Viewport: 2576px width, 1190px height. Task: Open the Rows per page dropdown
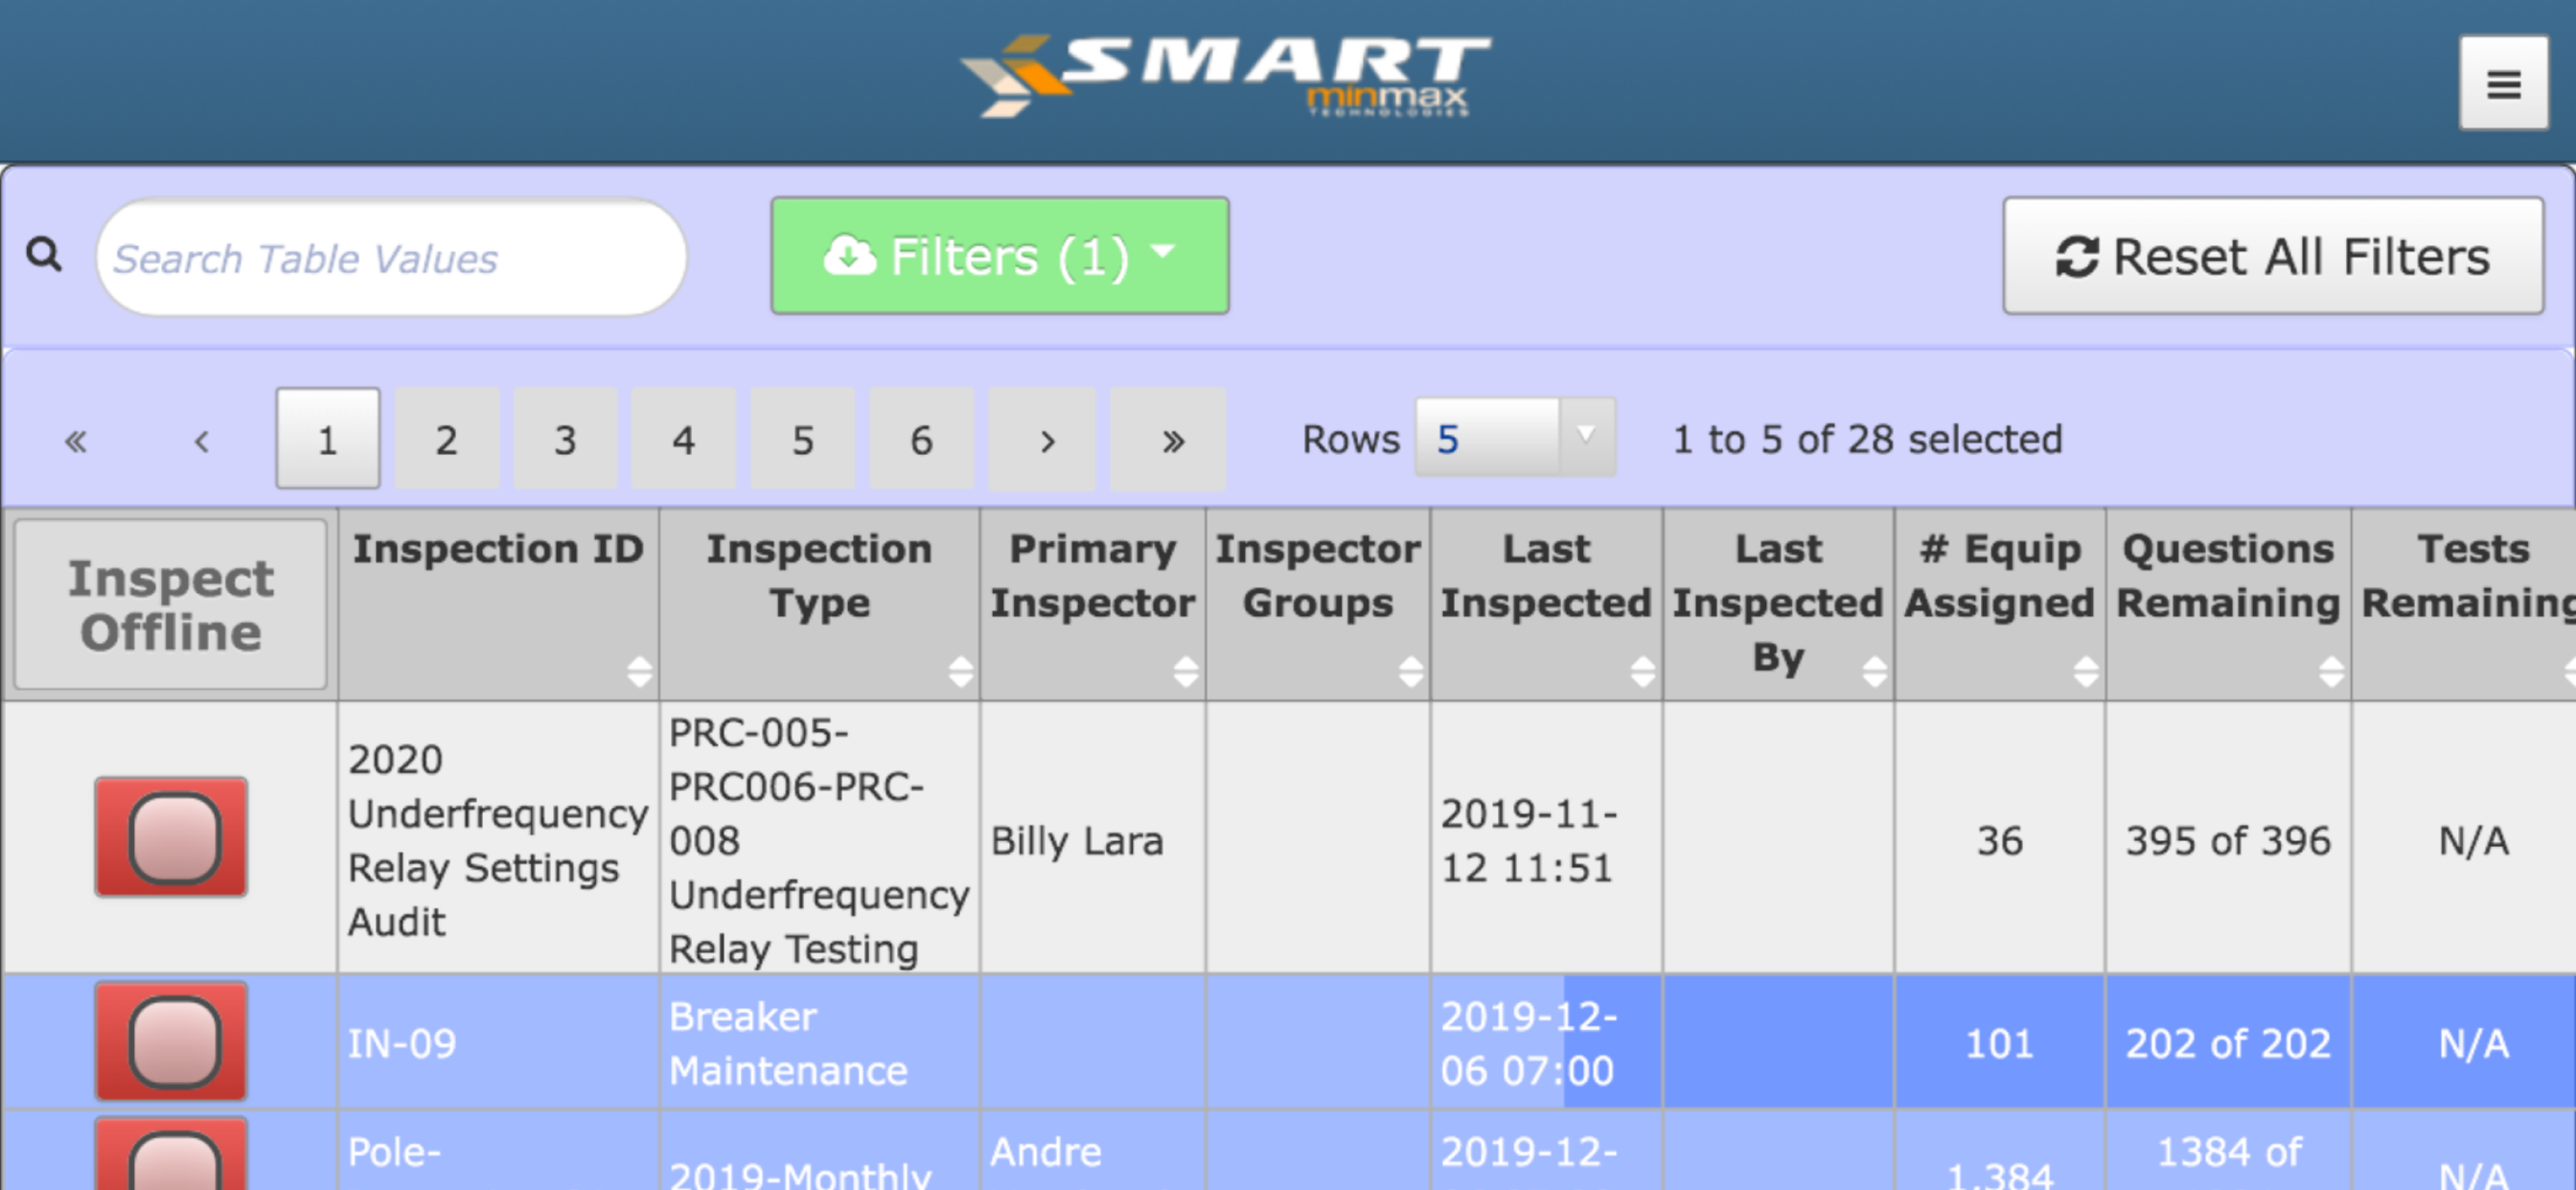click(x=1515, y=438)
